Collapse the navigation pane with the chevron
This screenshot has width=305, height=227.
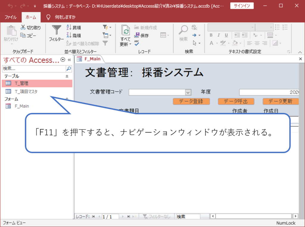pos(70,60)
